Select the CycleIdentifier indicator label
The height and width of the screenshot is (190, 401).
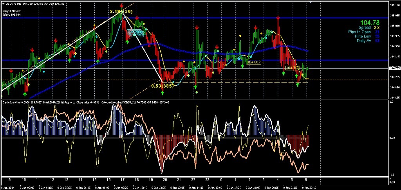(16, 102)
